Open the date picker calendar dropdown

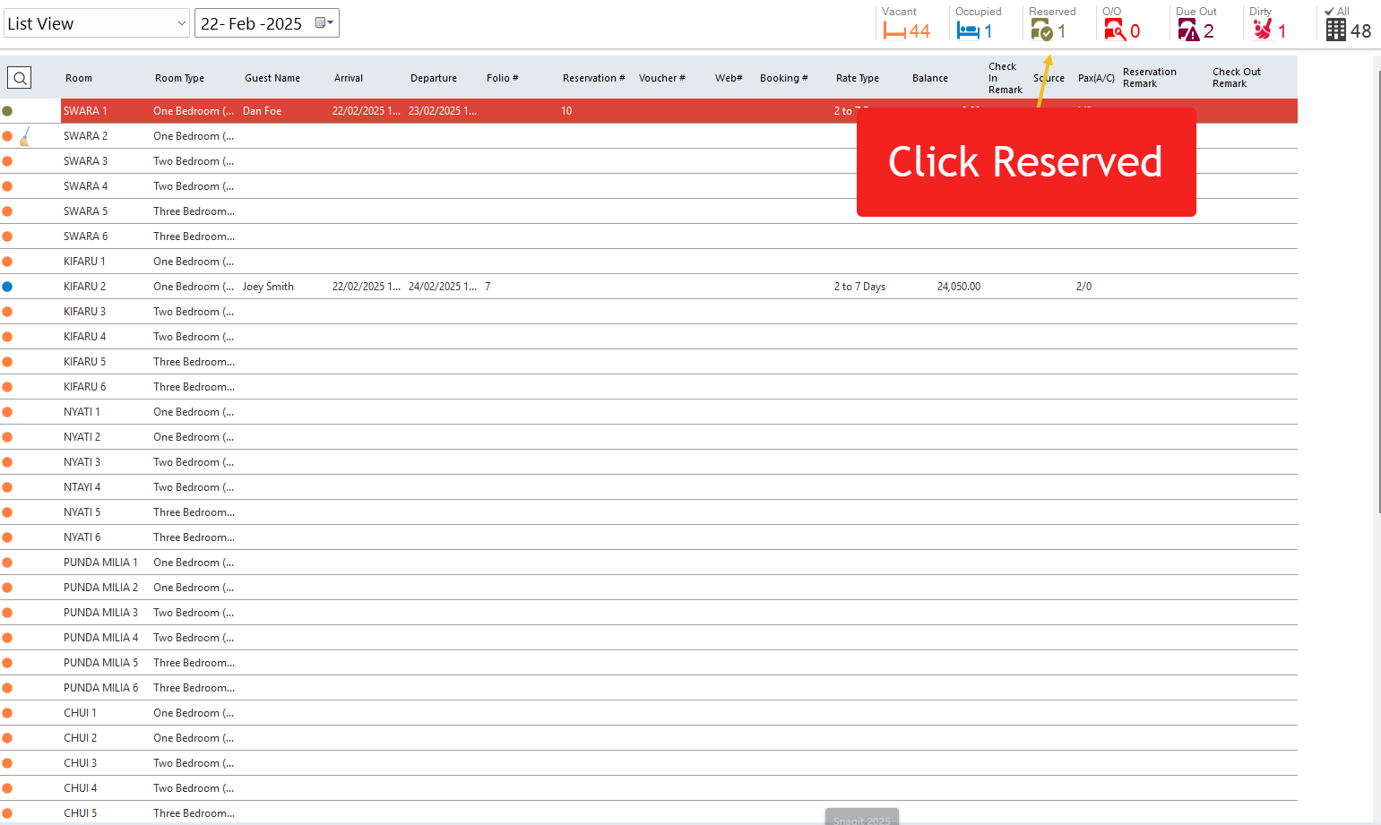325,23
